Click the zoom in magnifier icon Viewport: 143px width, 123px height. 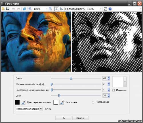(30, 9)
